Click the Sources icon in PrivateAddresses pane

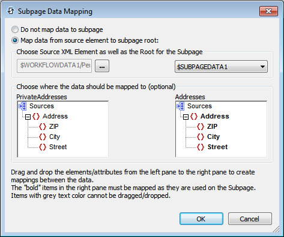23,106
